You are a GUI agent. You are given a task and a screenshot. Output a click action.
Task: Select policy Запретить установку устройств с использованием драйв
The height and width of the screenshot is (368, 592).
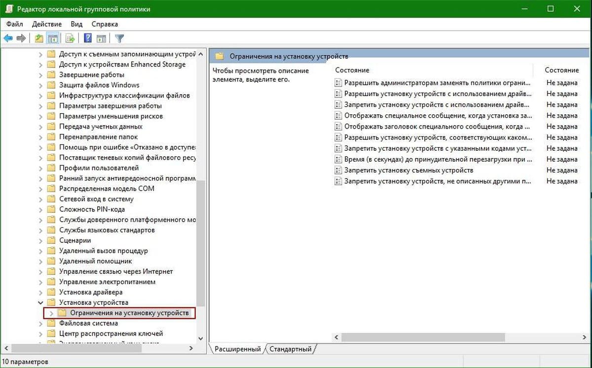438,104
